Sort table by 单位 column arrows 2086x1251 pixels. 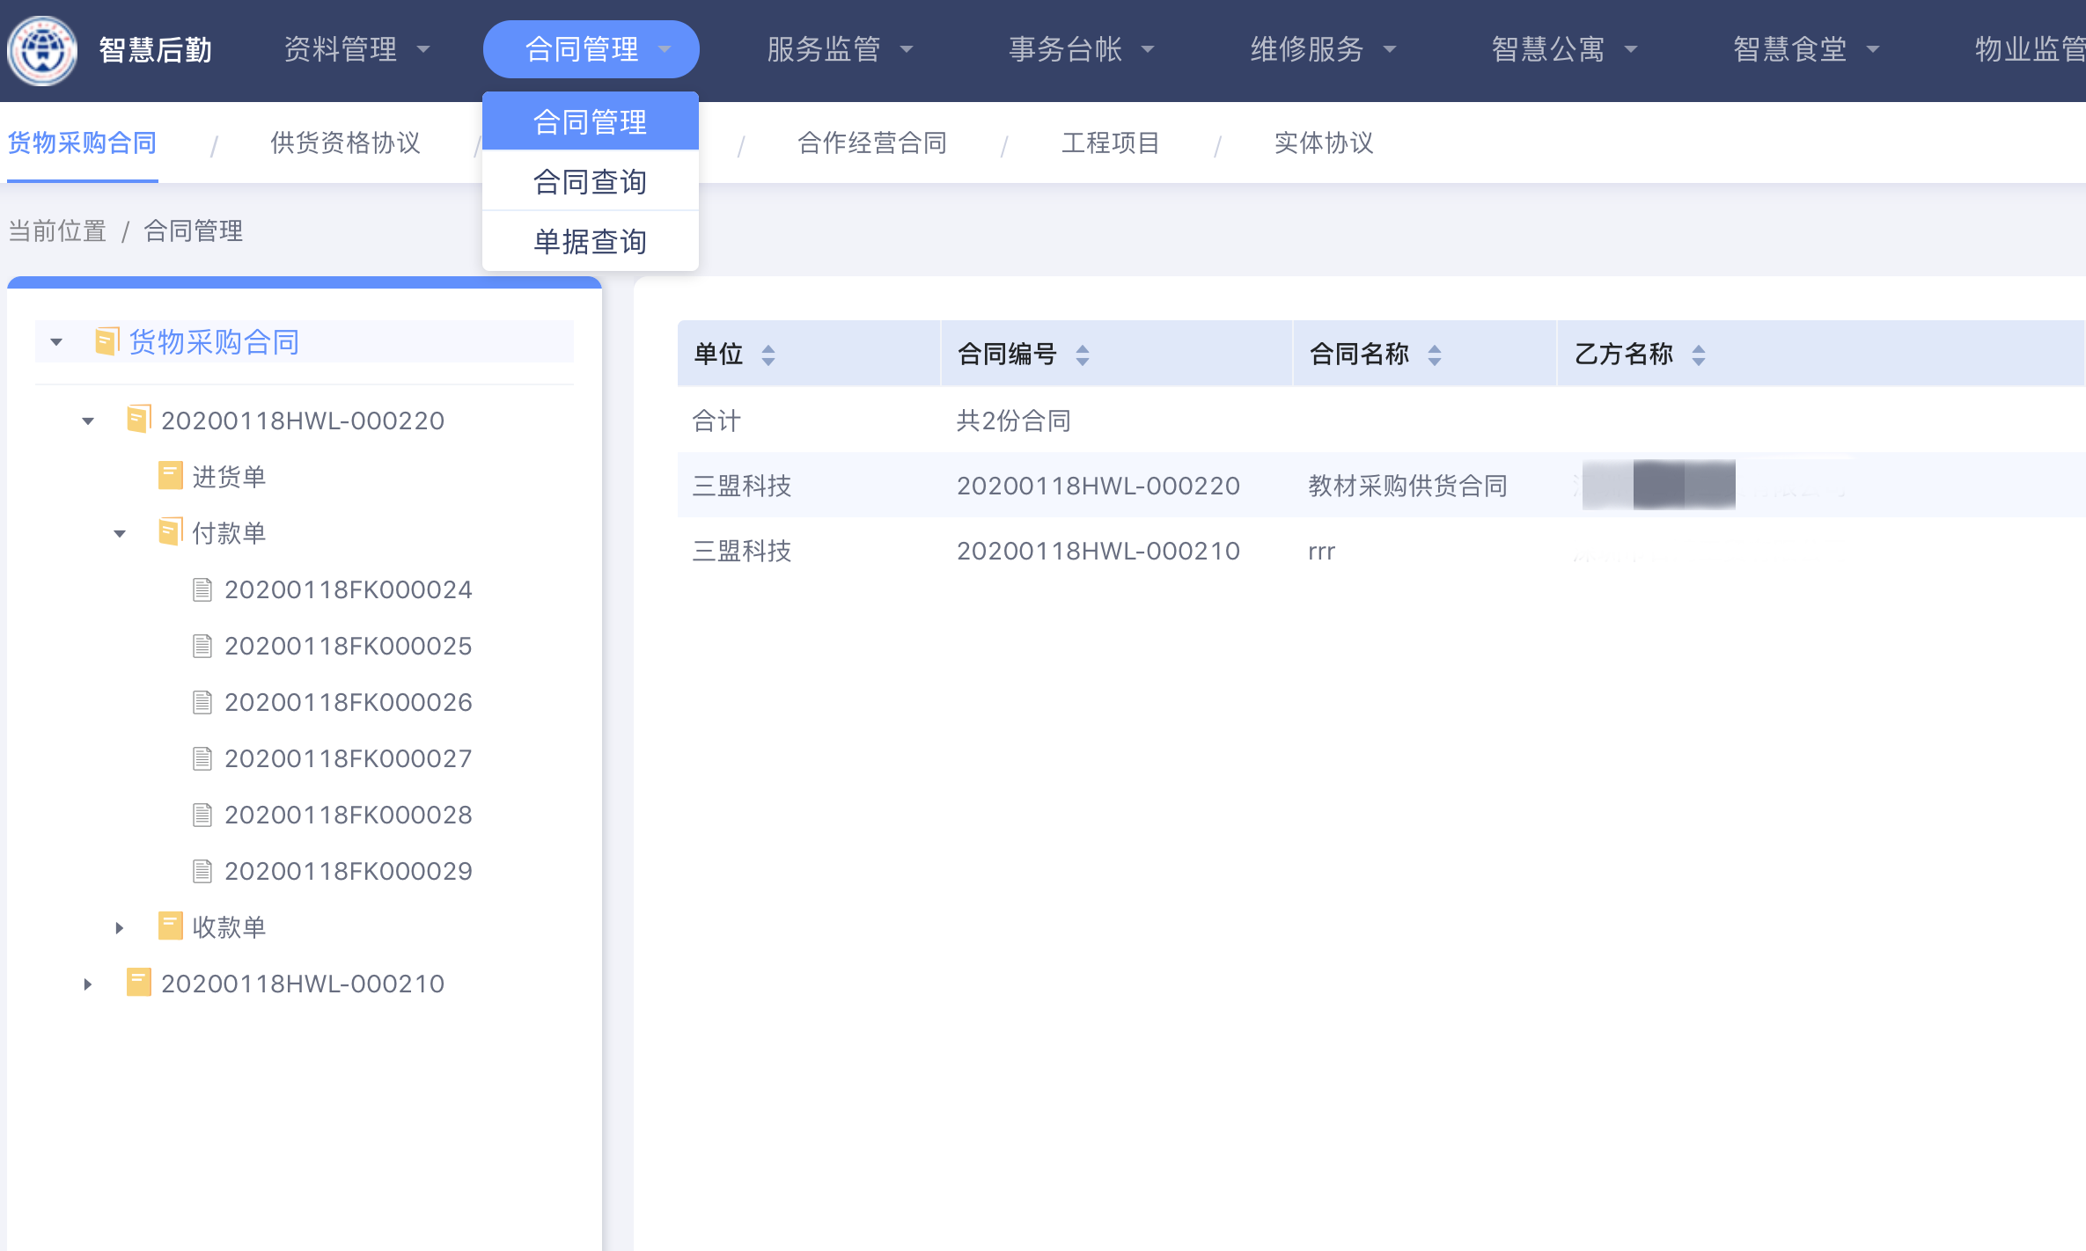pyautogui.click(x=768, y=355)
